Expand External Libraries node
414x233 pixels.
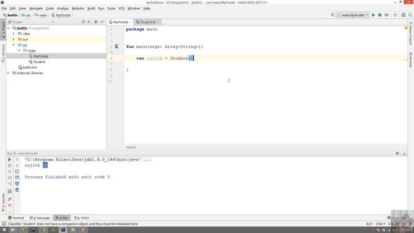point(8,73)
